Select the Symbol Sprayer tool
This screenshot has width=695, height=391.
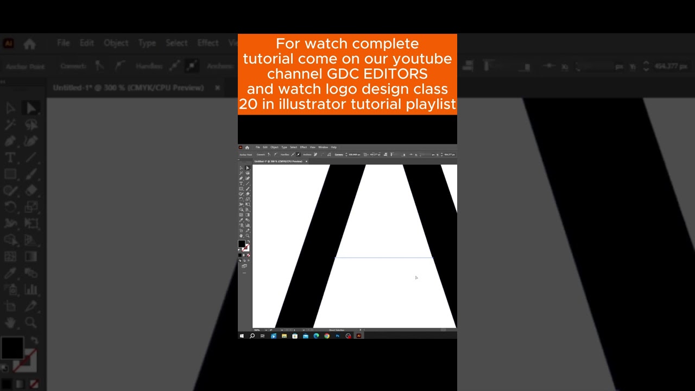[241, 225]
